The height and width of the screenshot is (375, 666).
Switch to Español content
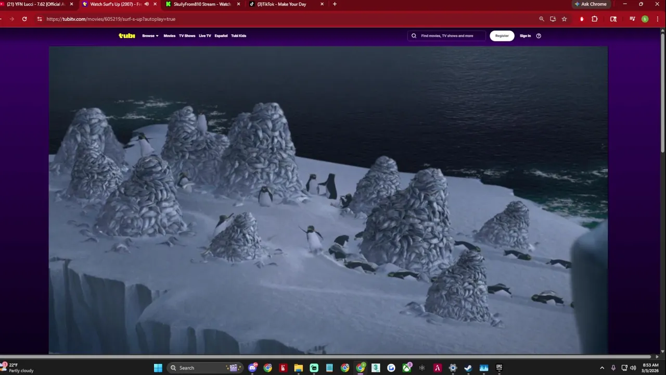point(221,36)
